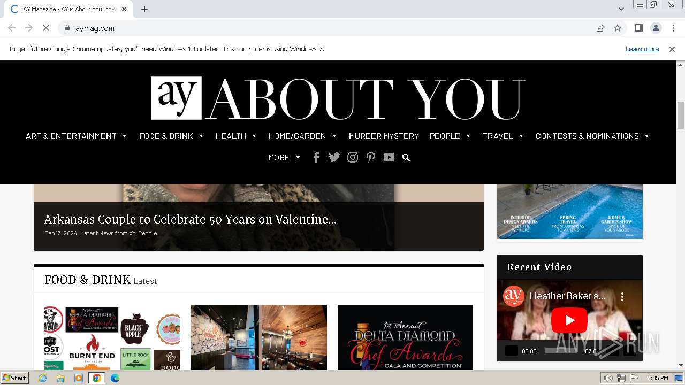Open the Instagram social icon
This screenshot has height=385, width=685.
coord(353,157)
